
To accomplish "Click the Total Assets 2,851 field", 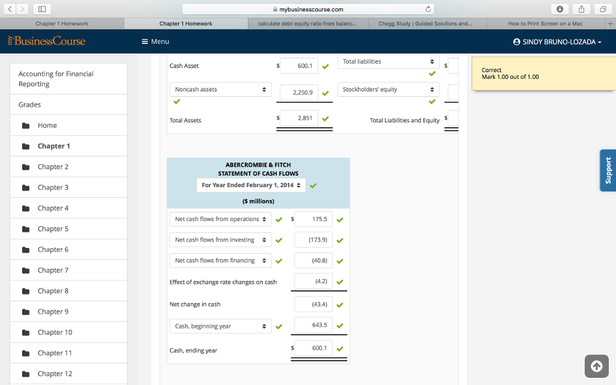I will tap(299, 119).
